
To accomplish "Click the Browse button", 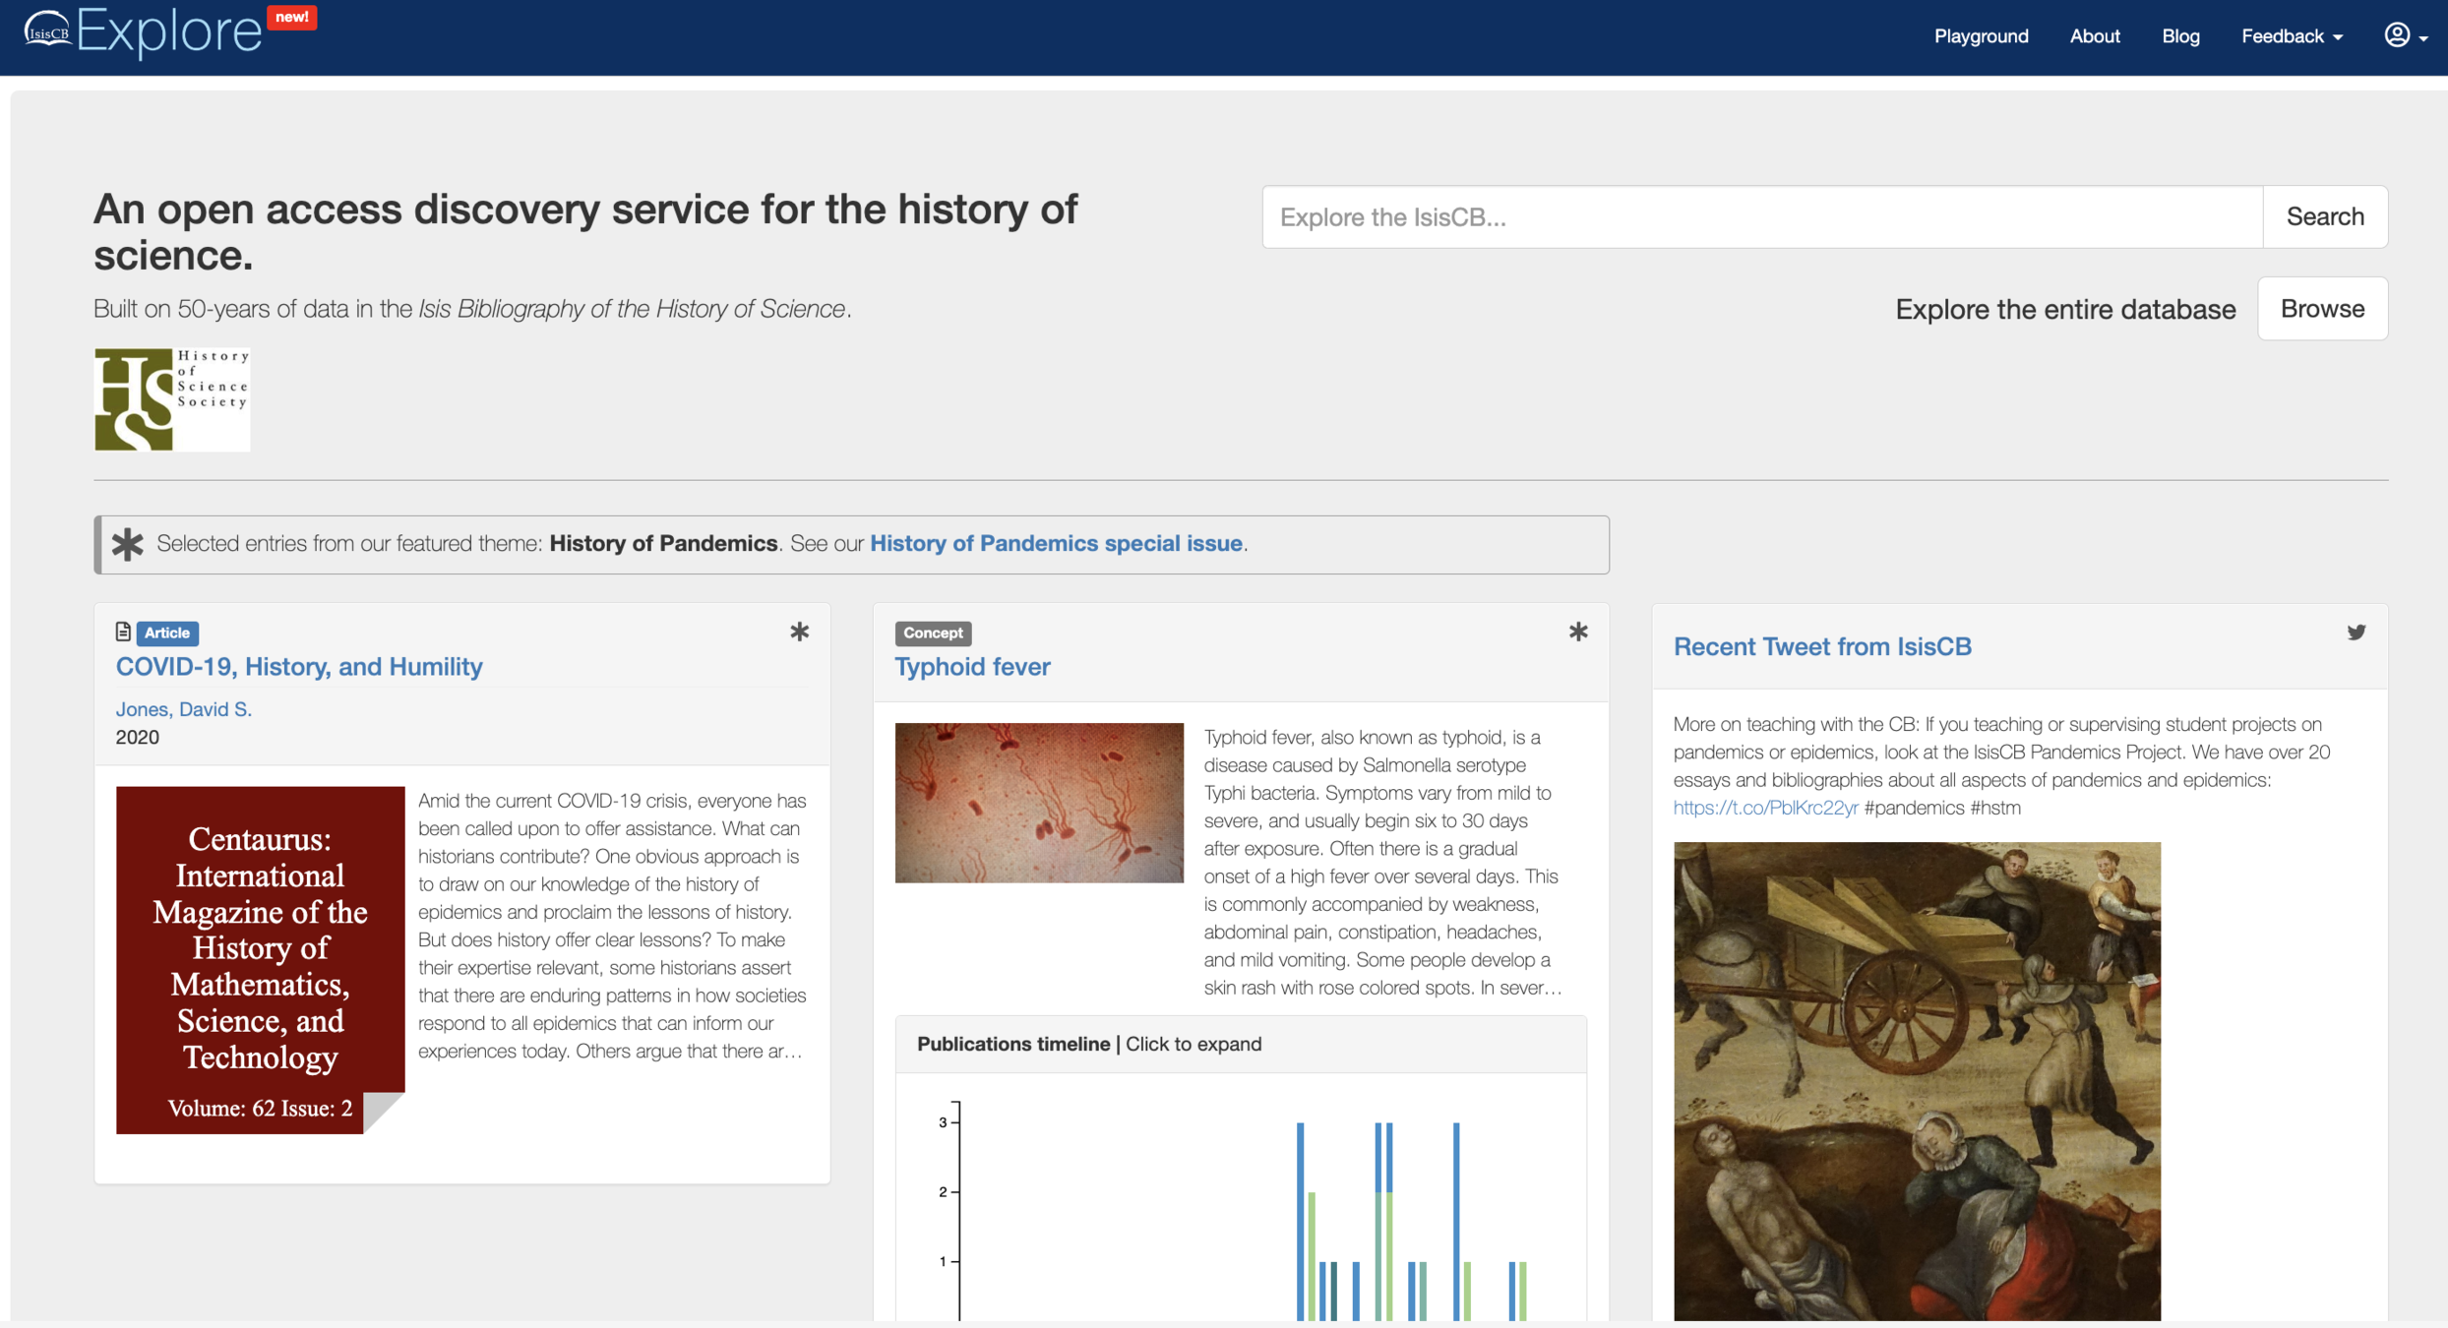I will [x=2321, y=309].
